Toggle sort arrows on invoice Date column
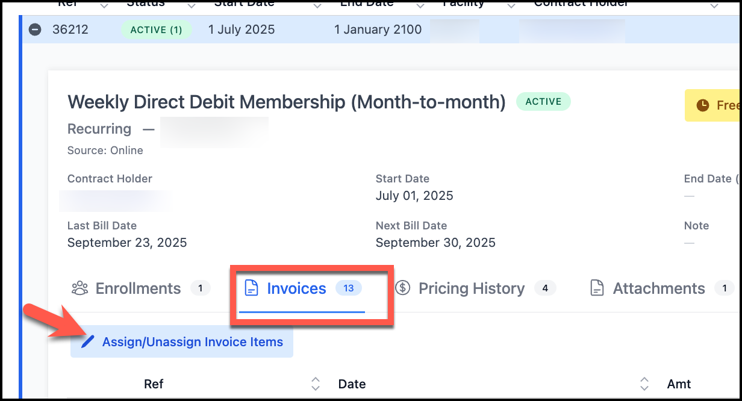742x401 pixels. coord(644,384)
